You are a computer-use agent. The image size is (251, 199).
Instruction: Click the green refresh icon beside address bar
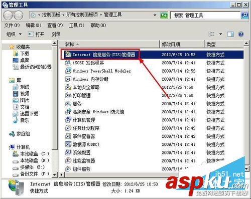point(164,16)
